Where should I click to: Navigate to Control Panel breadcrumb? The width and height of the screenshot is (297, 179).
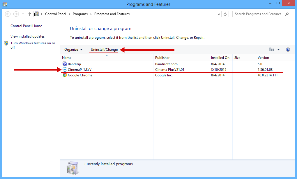56,14
